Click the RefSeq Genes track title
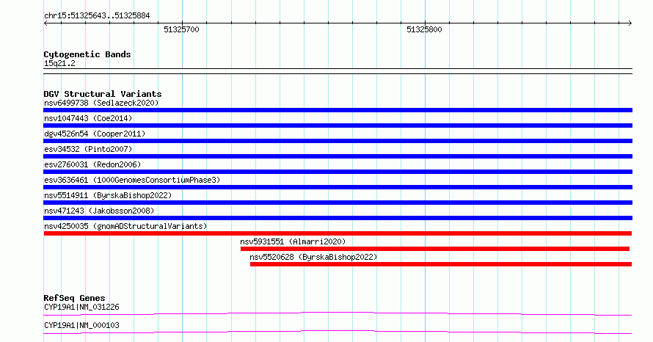Viewport: 653px width, 342px height. [74, 298]
